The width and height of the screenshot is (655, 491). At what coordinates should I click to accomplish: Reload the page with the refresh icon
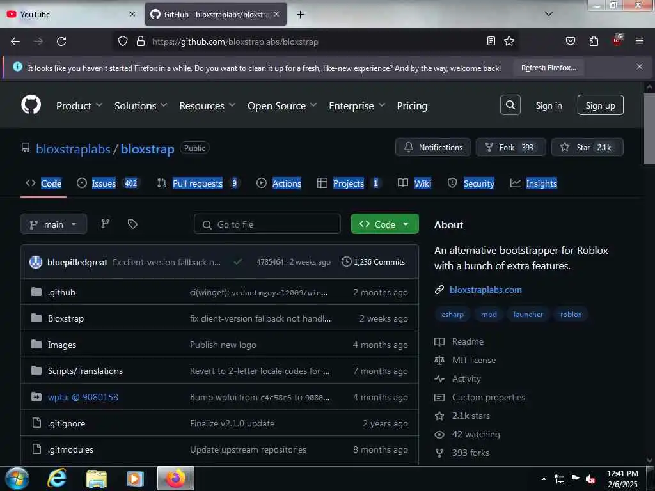tap(61, 42)
